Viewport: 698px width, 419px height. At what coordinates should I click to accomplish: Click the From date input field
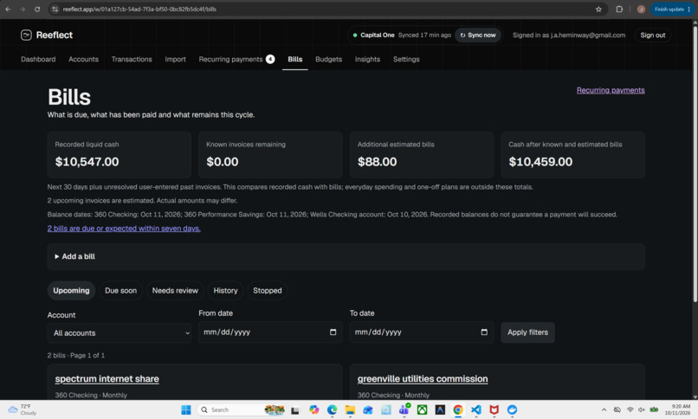[x=270, y=332]
